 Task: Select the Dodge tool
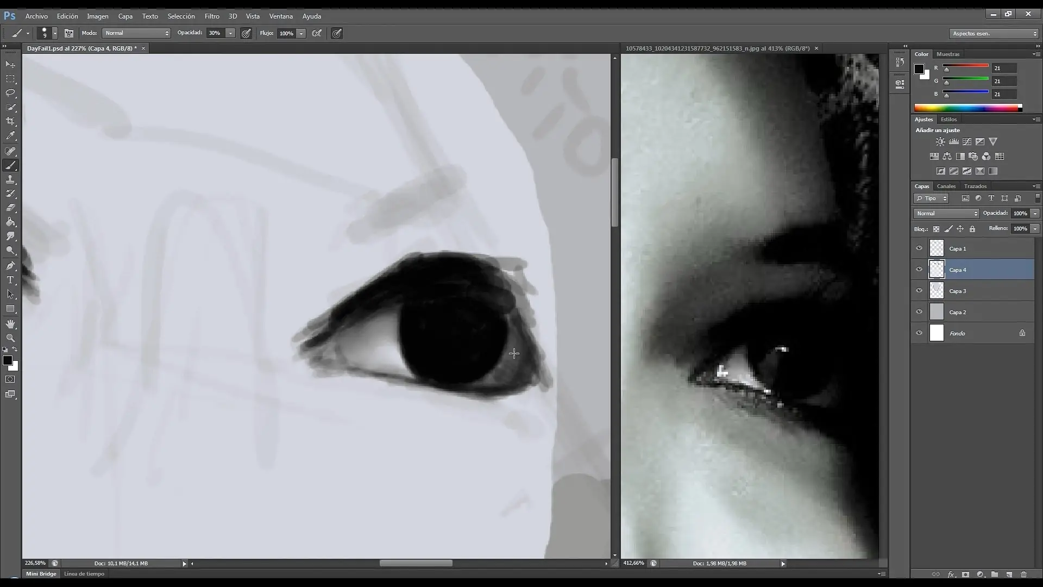click(10, 251)
